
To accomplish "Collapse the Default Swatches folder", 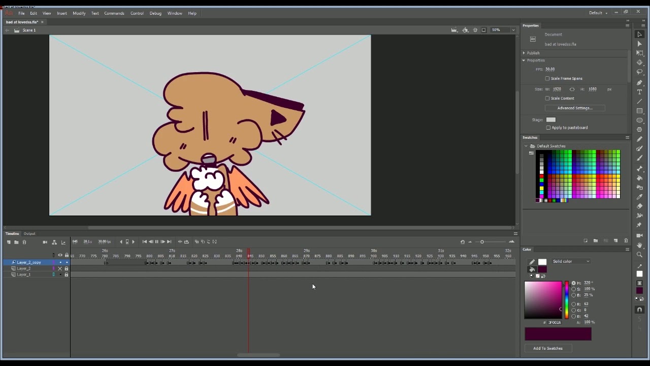I will 526,146.
